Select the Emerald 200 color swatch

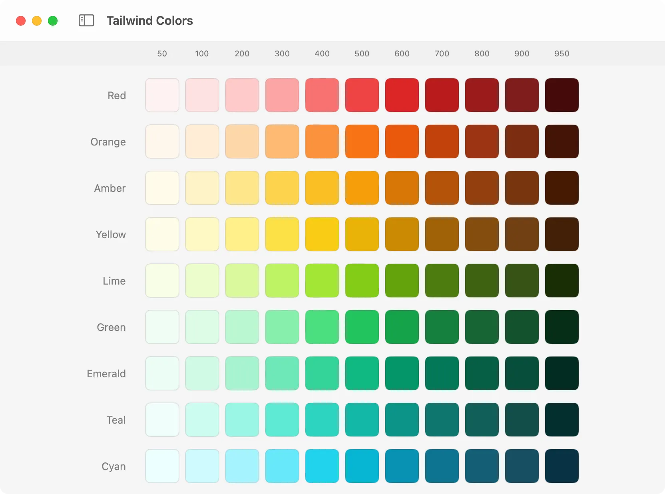(242, 373)
